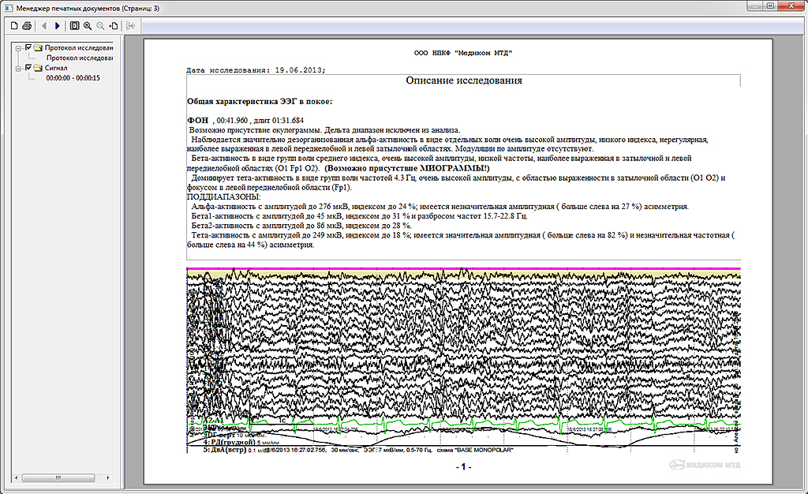
Task: Uncheck the top Протокол исследован folder checkbox
Action: click(x=28, y=47)
